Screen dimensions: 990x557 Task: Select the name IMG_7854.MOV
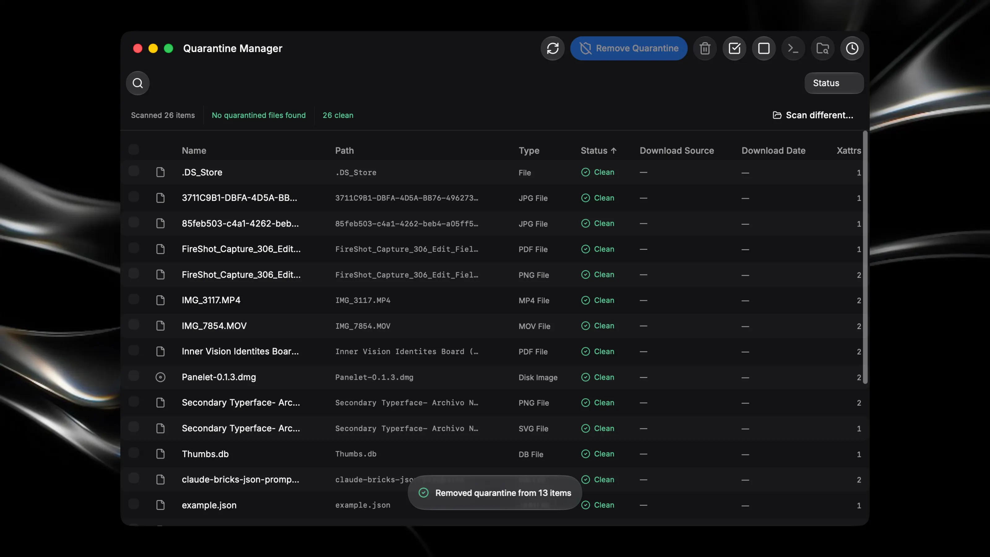214,326
